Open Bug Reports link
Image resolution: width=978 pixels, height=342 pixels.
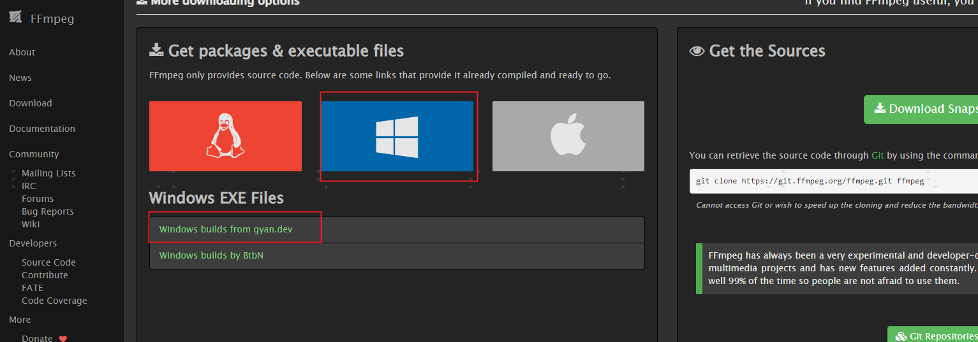(48, 211)
